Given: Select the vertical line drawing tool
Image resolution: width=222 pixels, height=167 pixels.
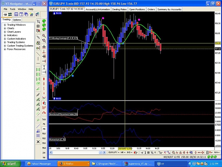Looking at the screenshot, I should 38,59.
